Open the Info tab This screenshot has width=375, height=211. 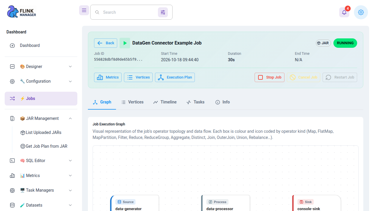(x=223, y=102)
